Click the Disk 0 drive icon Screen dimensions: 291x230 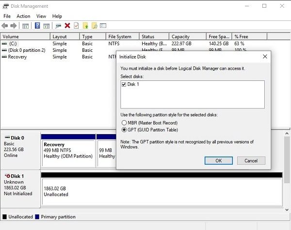click(x=7, y=138)
